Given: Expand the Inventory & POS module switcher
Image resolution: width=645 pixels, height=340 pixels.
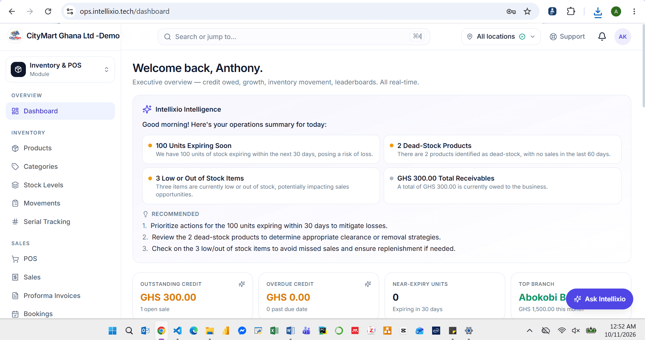Looking at the screenshot, I should (61, 69).
